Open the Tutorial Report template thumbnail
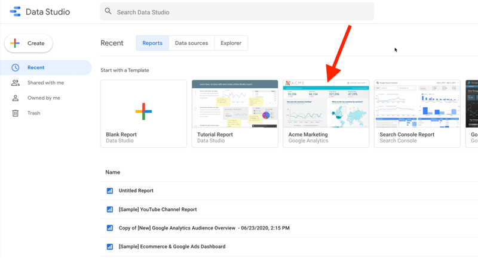 tap(235, 104)
